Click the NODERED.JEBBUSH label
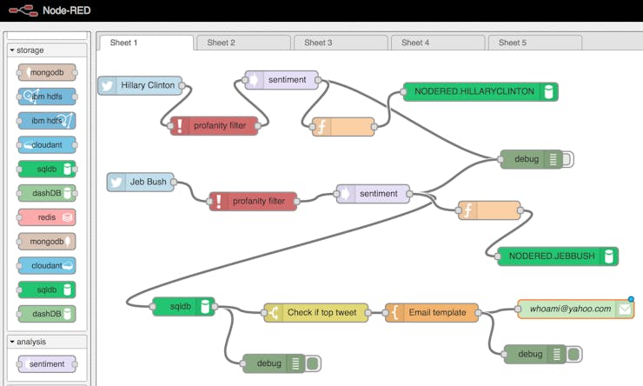The height and width of the screenshot is (386, 643). click(x=552, y=256)
